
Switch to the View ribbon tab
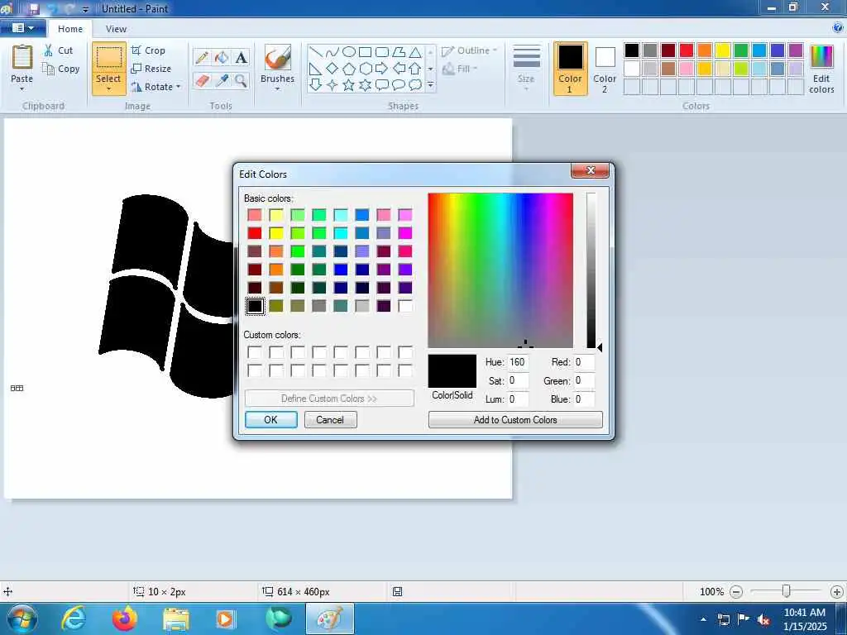click(x=116, y=29)
